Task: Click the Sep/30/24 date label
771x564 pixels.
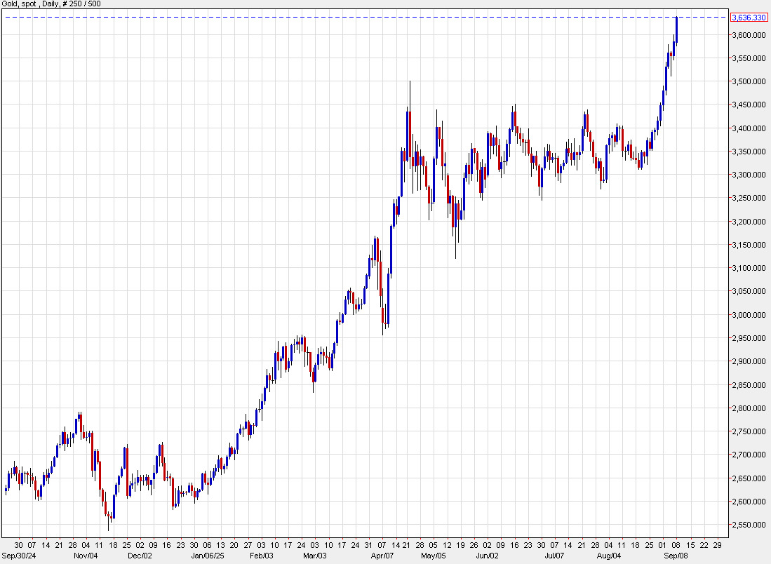Action: [19, 556]
